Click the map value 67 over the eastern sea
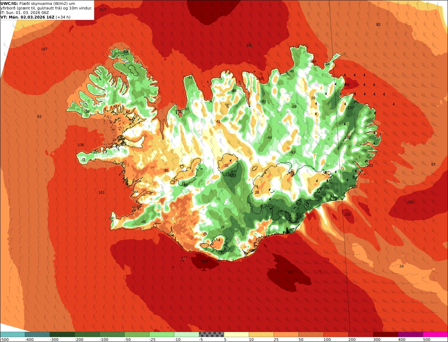Screen dimensions: 448x342 tap(433, 164)
